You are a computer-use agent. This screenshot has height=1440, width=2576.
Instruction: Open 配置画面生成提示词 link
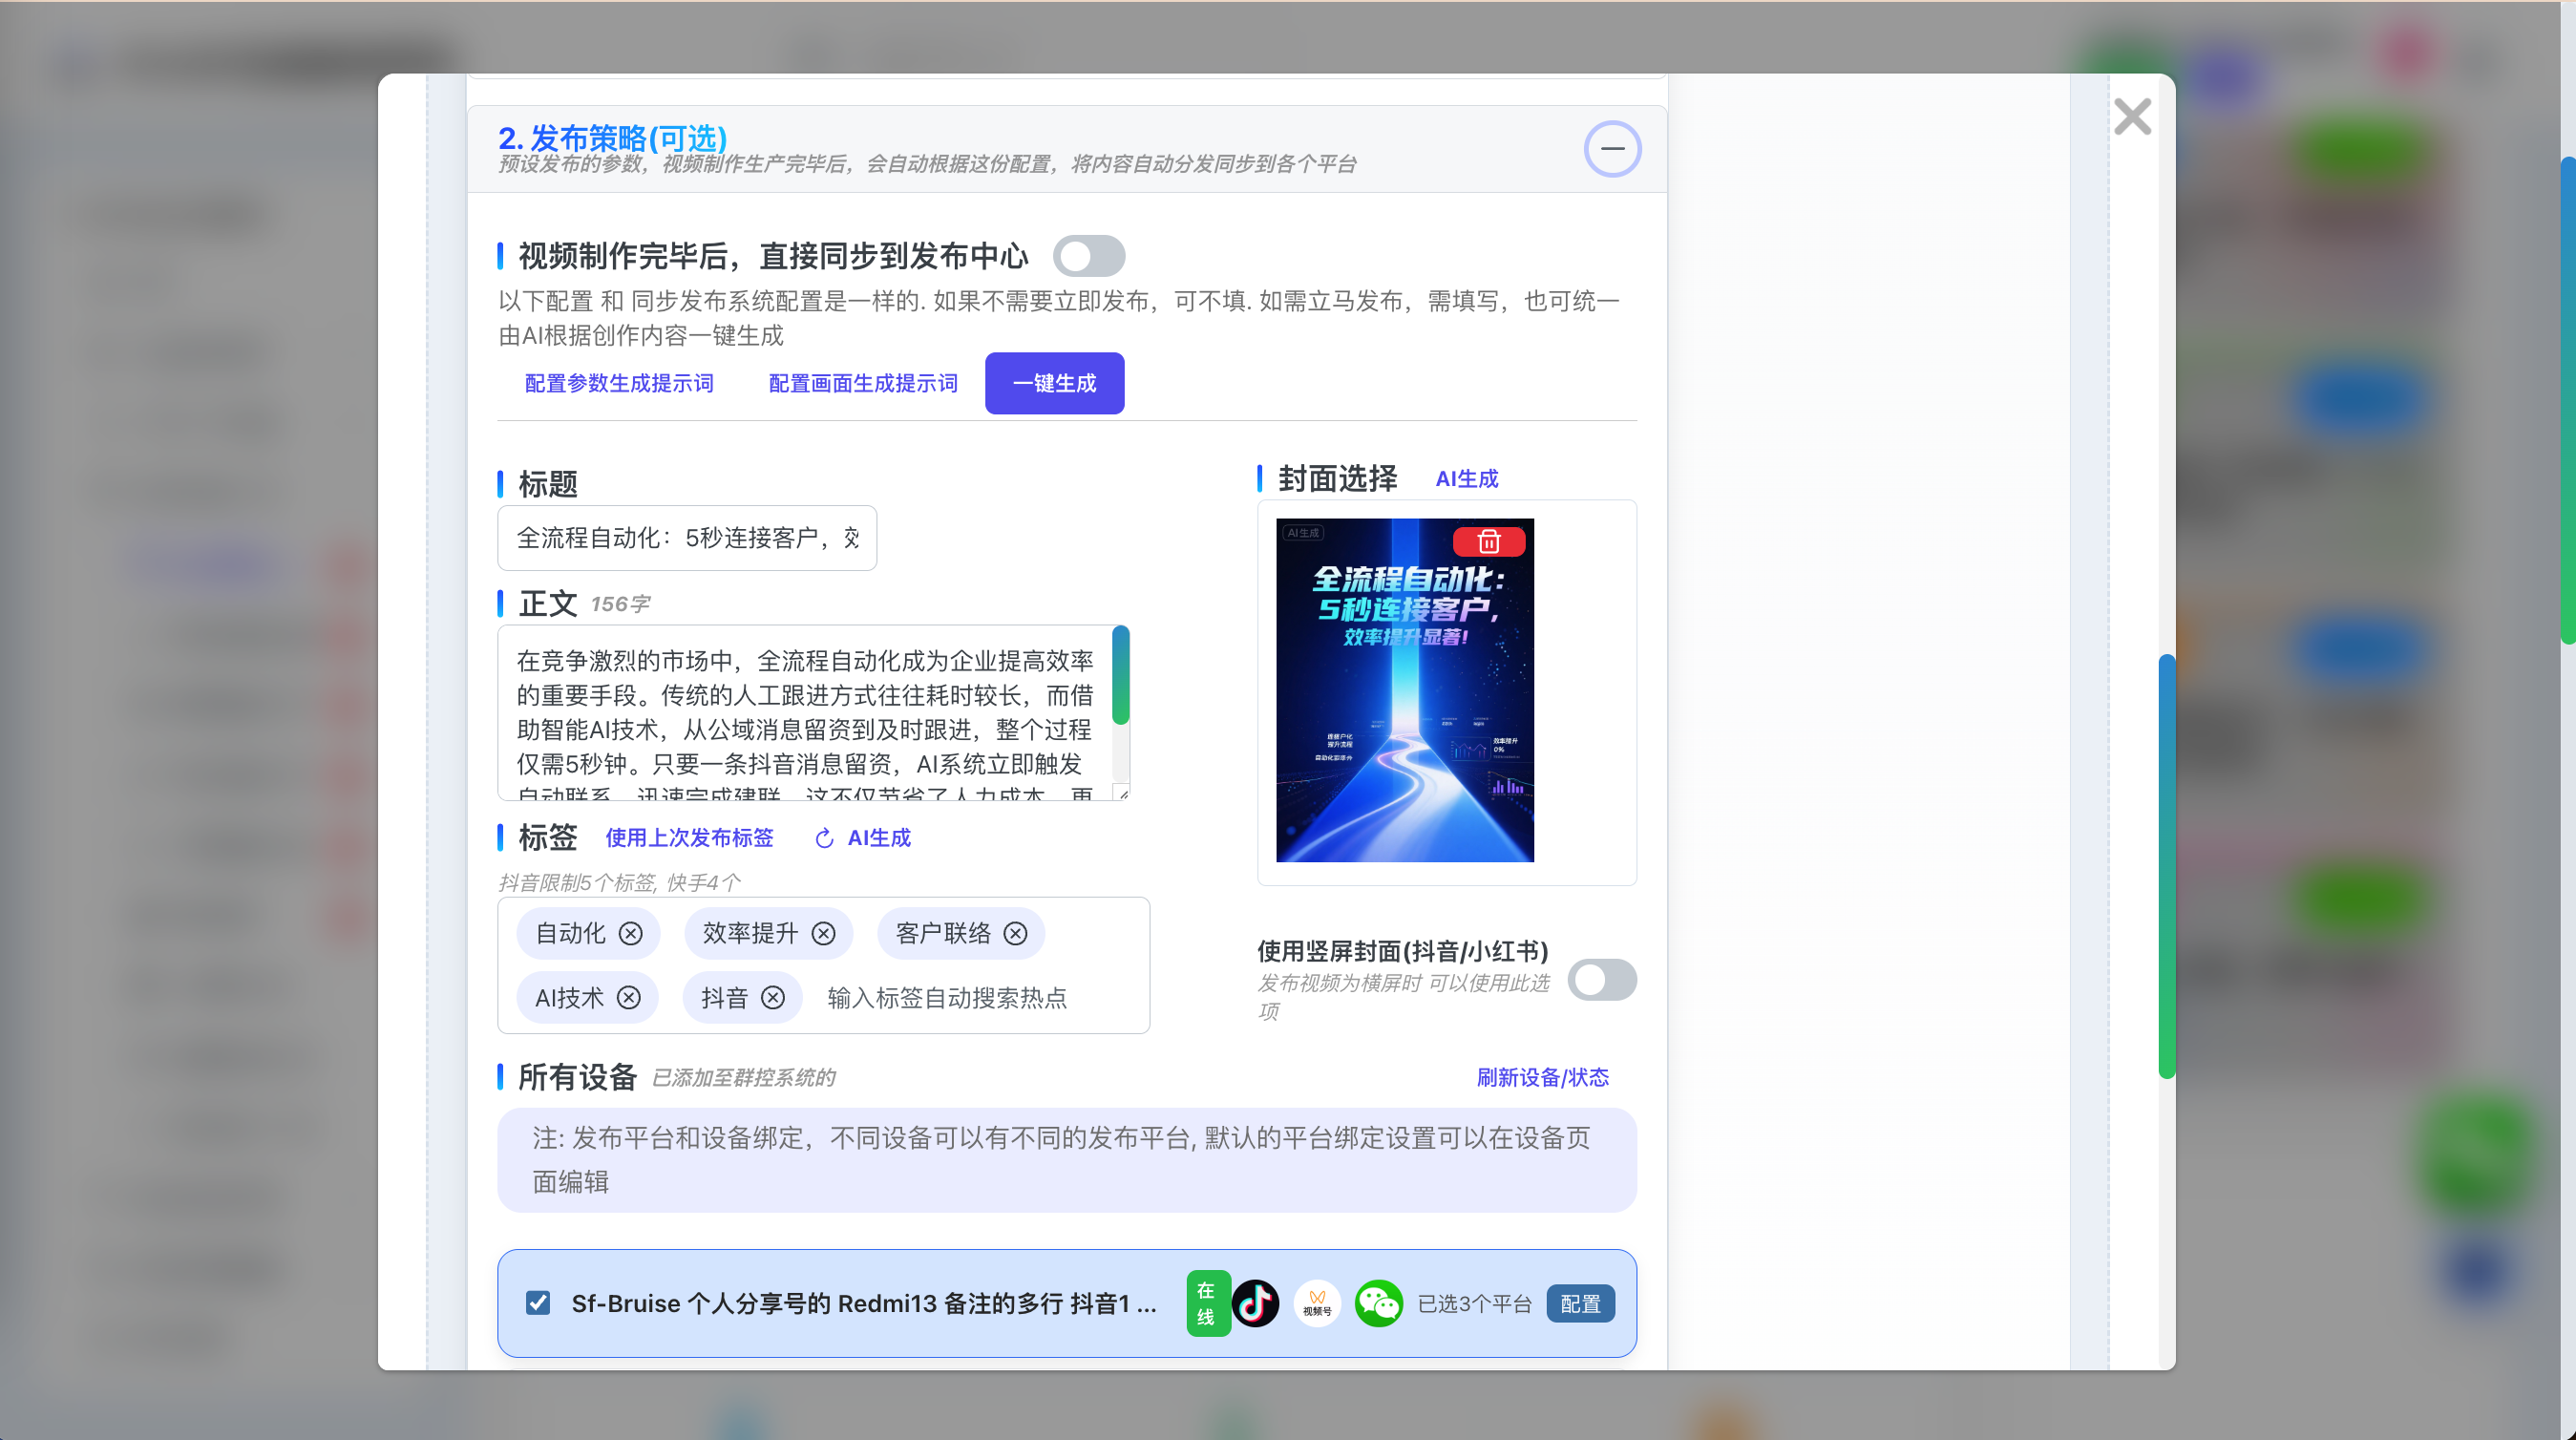click(x=862, y=383)
